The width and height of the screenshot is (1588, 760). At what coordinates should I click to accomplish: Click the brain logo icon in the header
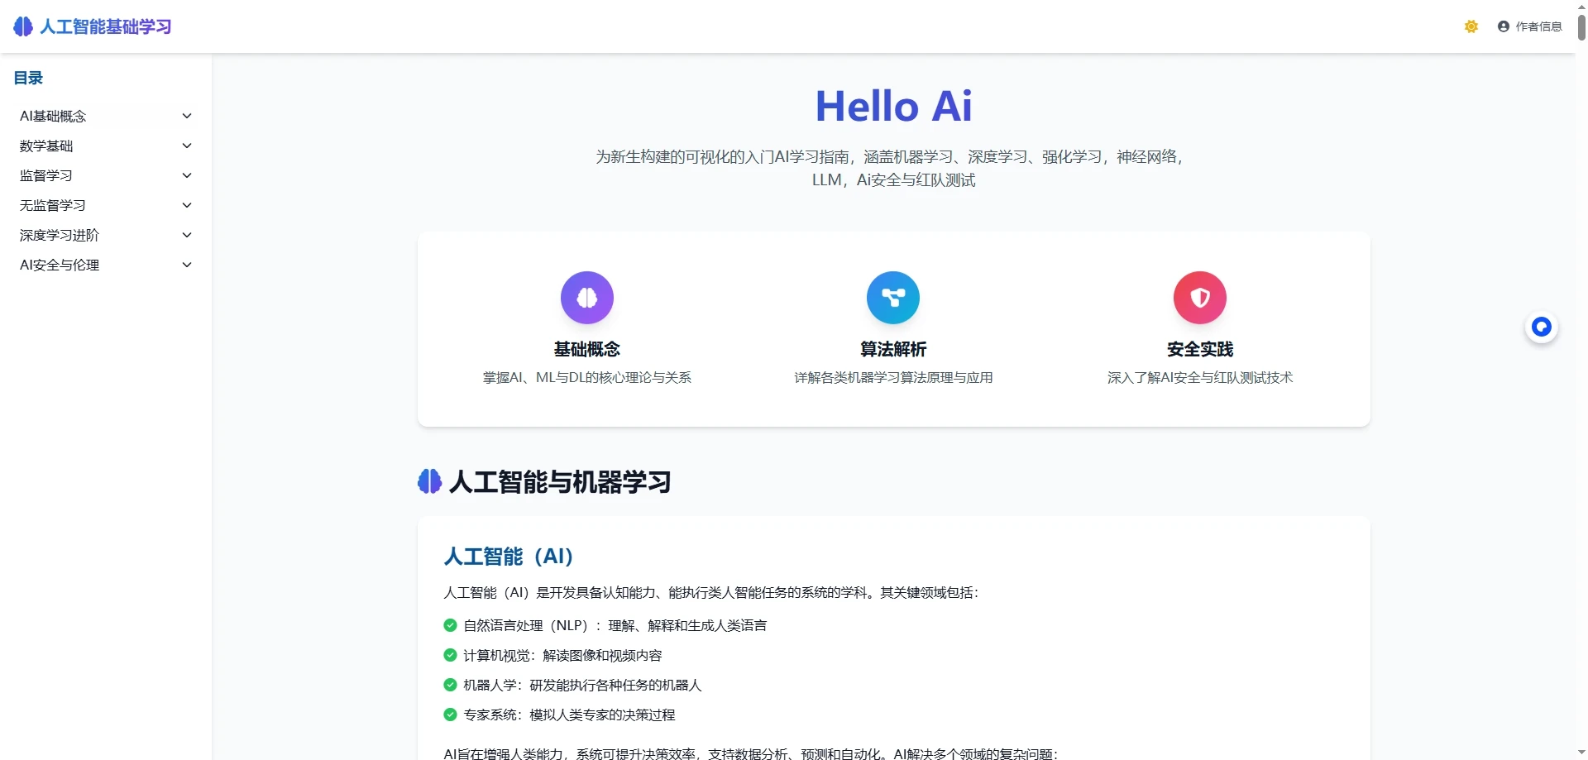pyautogui.click(x=23, y=26)
